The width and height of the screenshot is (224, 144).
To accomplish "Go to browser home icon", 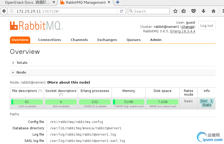I will pyautogui.click(x=213, y=11).
